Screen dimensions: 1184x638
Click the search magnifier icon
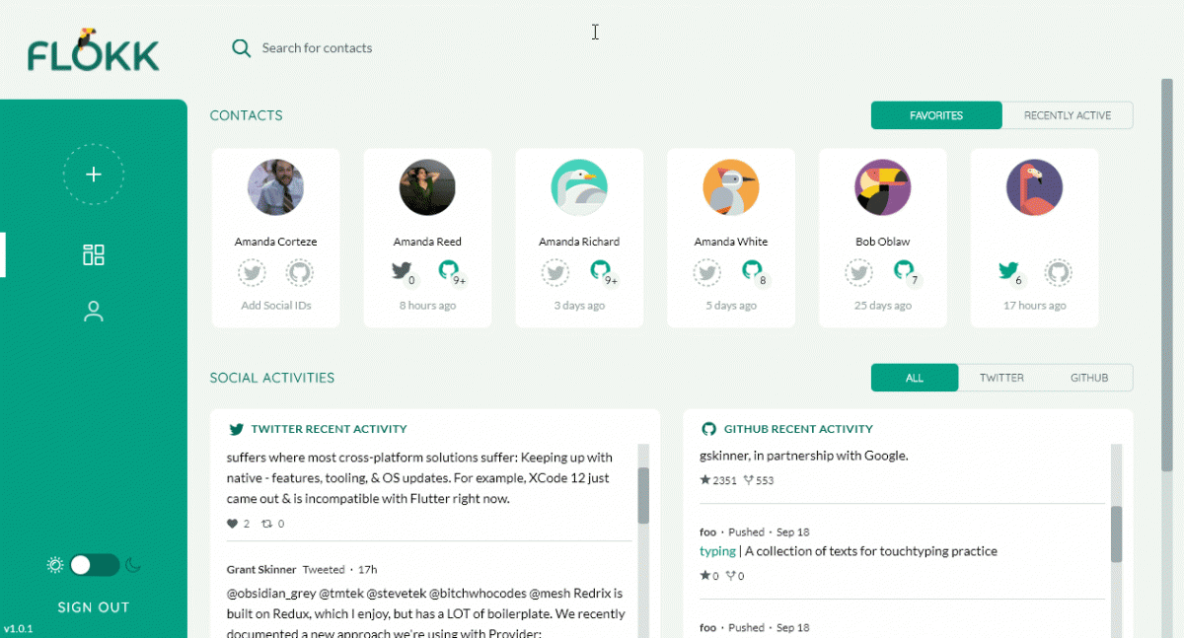(x=241, y=47)
